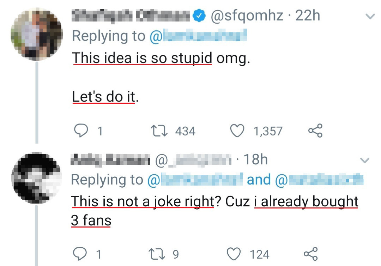Share the "Let's do it" tweet
This screenshot has width=381, height=266.
pos(315,131)
